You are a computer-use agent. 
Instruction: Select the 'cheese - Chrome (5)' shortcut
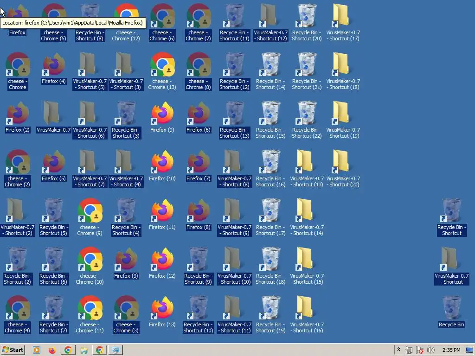(x=53, y=23)
